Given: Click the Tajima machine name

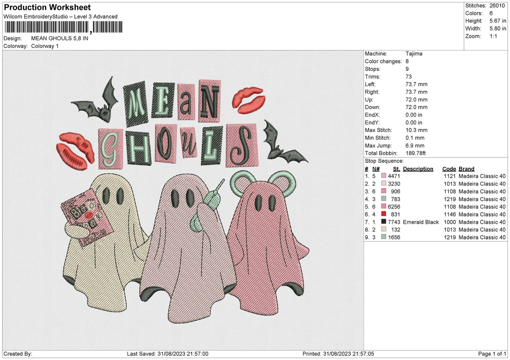Looking at the screenshot, I should click(x=414, y=53).
